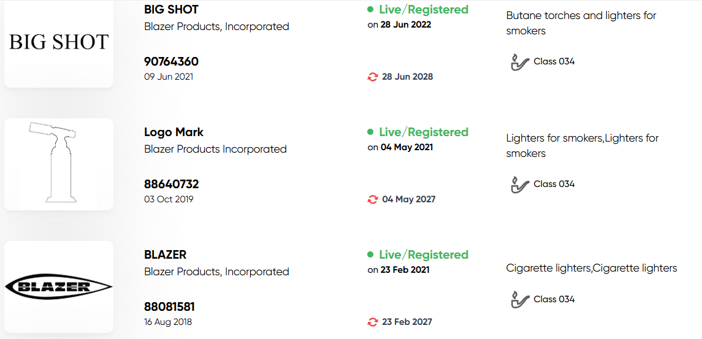Open the BIG SHOT trademark thumbnail
Image resolution: width=702 pixels, height=339 pixels.
point(59,44)
